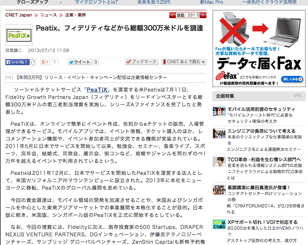308x245 pixels.
Task: Open XPサポート切れ！VDIで対応する link
Action: click(x=263, y=222)
